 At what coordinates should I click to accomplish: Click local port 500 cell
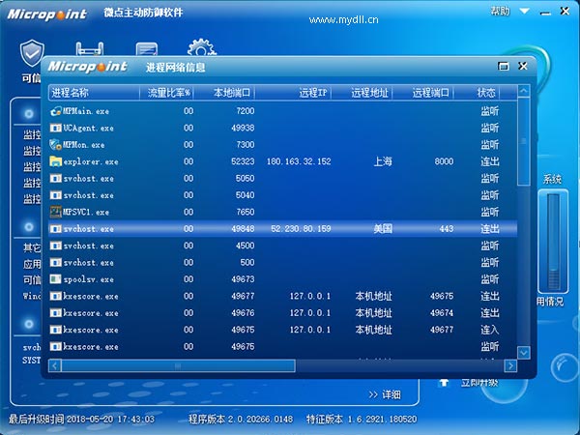click(x=247, y=263)
